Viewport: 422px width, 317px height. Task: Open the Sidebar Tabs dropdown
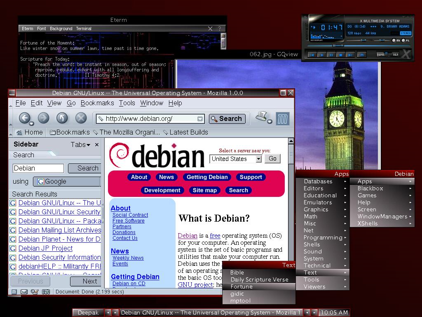pyautogui.click(x=80, y=145)
